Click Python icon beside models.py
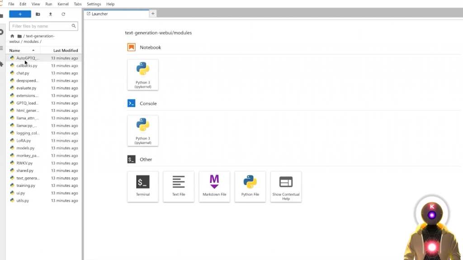The height and width of the screenshot is (260, 463). pyautogui.click(x=12, y=148)
